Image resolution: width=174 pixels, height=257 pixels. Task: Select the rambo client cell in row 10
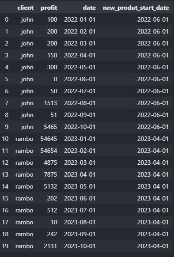click(24, 139)
